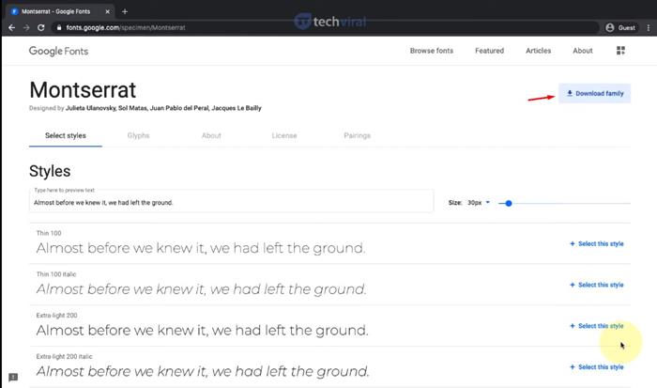Close the Montserrat - Google Fonts tab
Image resolution: width=657 pixels, height=388 pixels.
(x=107, y=12)
